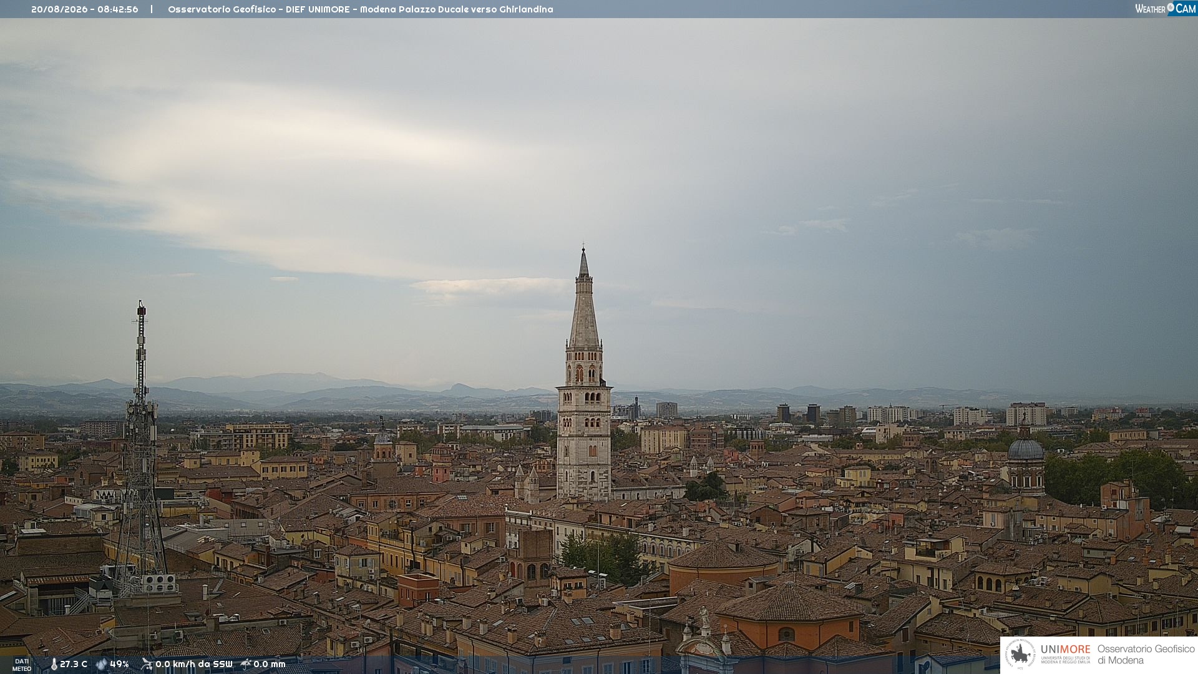The width and height of the screenshot is (1198, 674).
Task: Click the humidity water drops icon
Action: coord(102,664)
